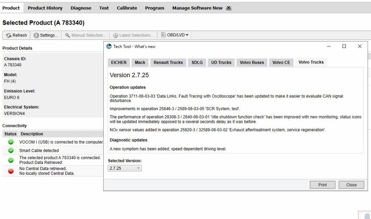Open the Diagnose menu
This screenshot has width=371, height=219.
[x=81, y=8]
